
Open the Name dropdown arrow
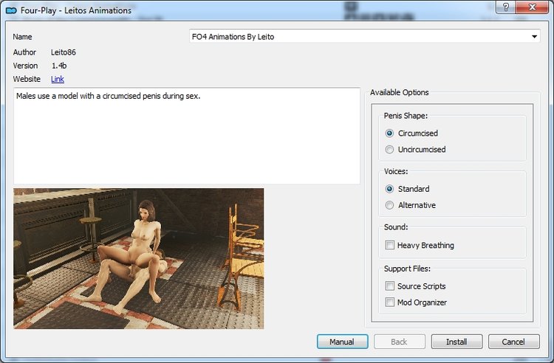tap(534, 36)
